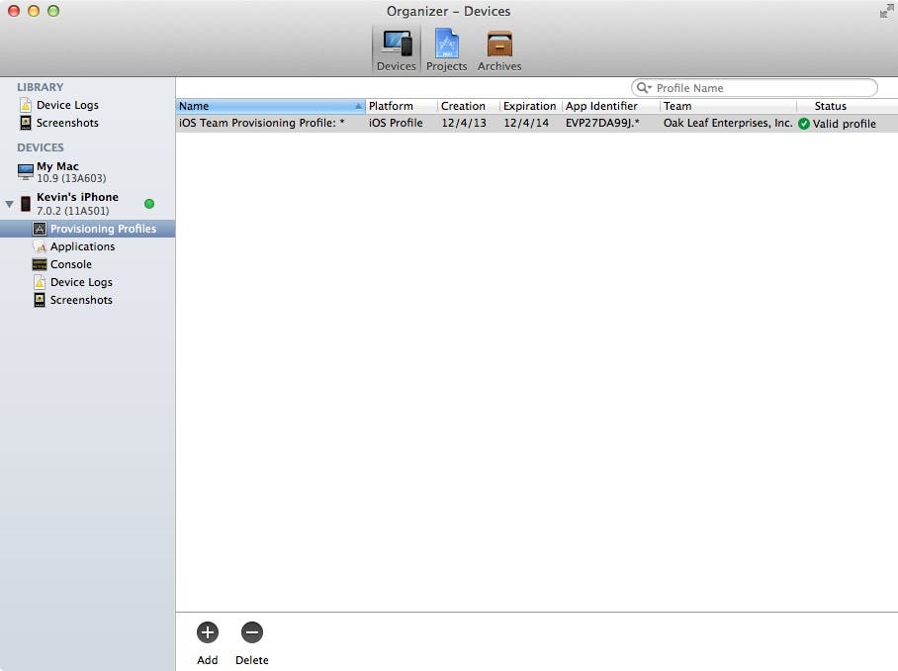
Task: Open search magnifier dropdown menu
Action: click(644, 88)
